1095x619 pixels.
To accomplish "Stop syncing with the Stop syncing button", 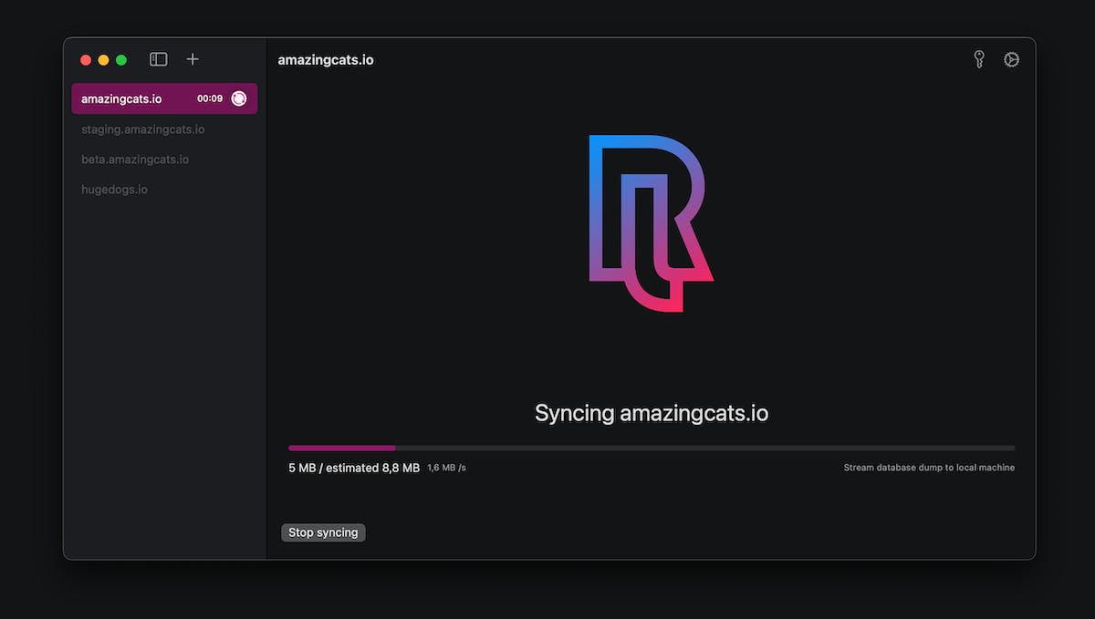I will [323, 532].
